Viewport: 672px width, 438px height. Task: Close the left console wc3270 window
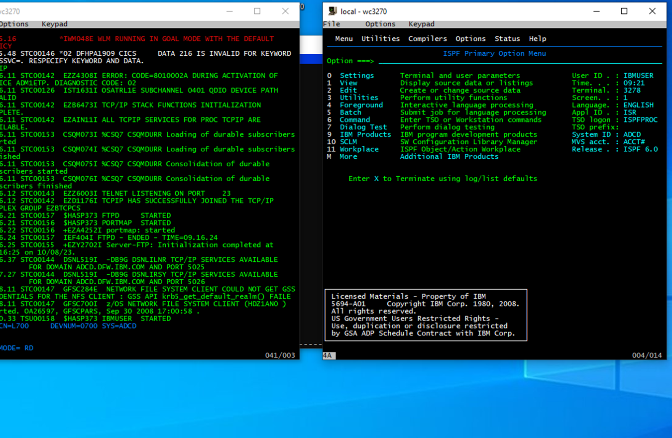pyautogui.click(x=285, y=11)
